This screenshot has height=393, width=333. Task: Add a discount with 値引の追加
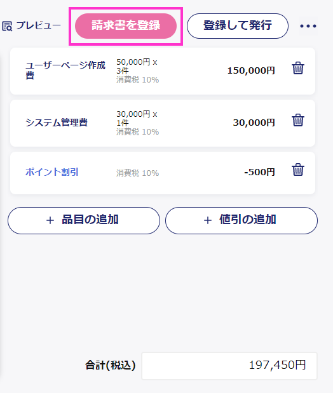241,220
